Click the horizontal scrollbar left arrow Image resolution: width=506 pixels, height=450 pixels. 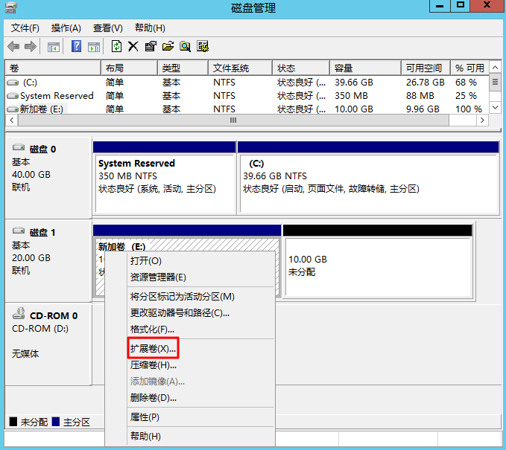(12, 120)
